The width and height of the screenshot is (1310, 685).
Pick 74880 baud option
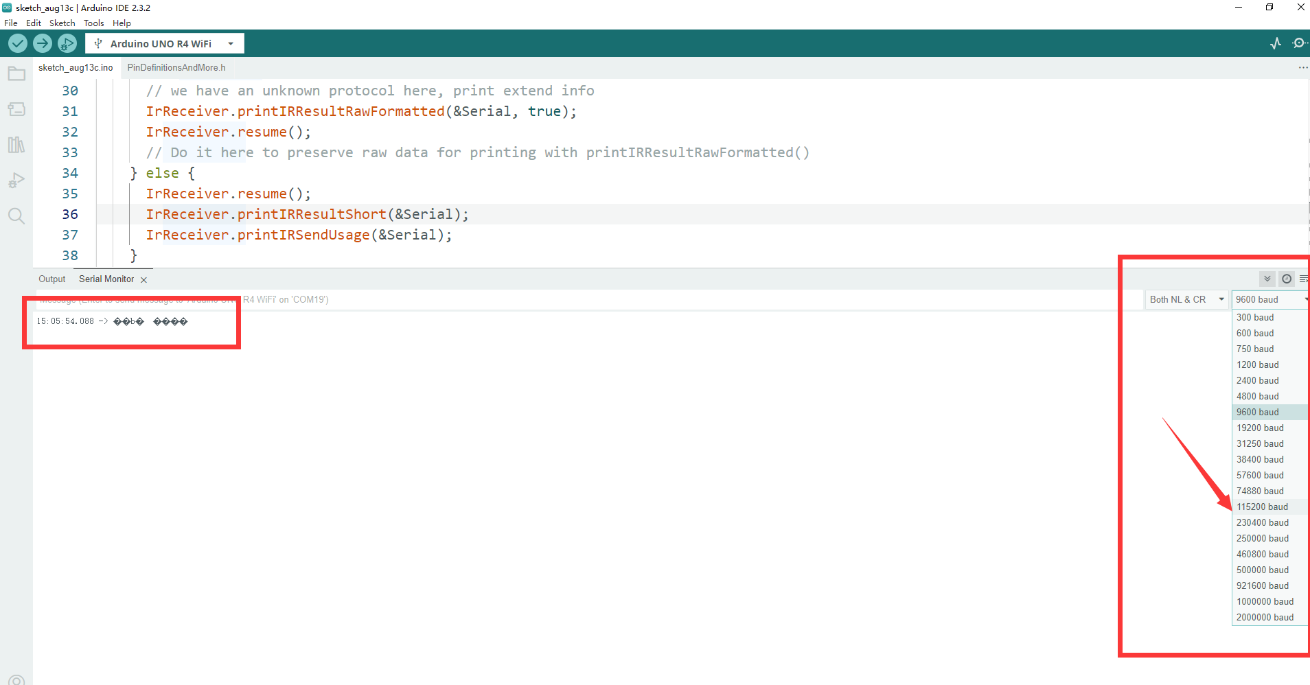tap(1269, 491)
